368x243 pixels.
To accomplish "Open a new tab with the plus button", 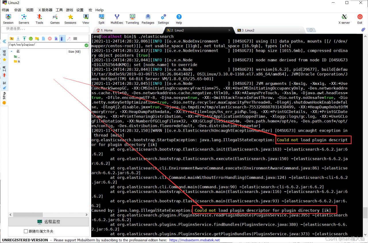I will pos(311,30).
